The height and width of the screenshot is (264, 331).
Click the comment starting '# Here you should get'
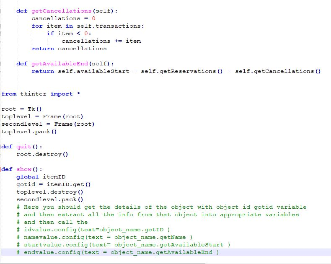point(161,207)
